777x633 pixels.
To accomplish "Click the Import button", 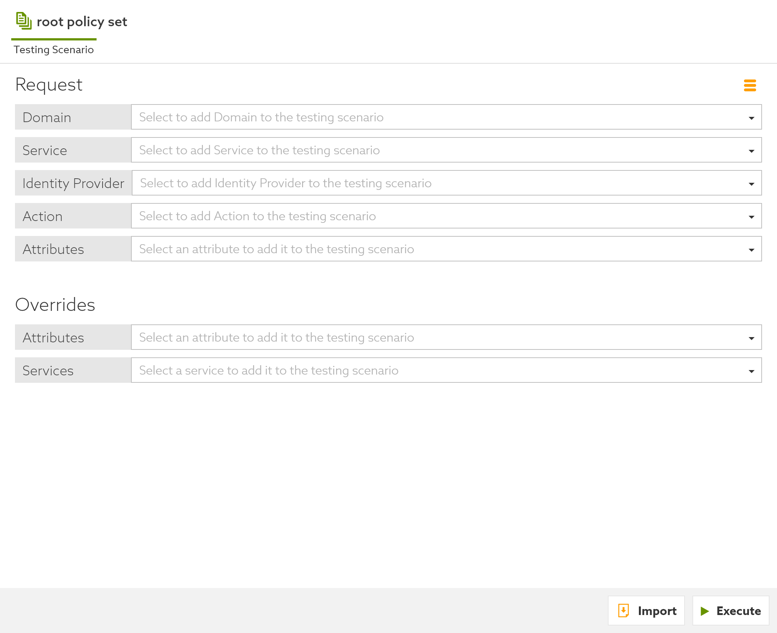I will tap(645, 610).
